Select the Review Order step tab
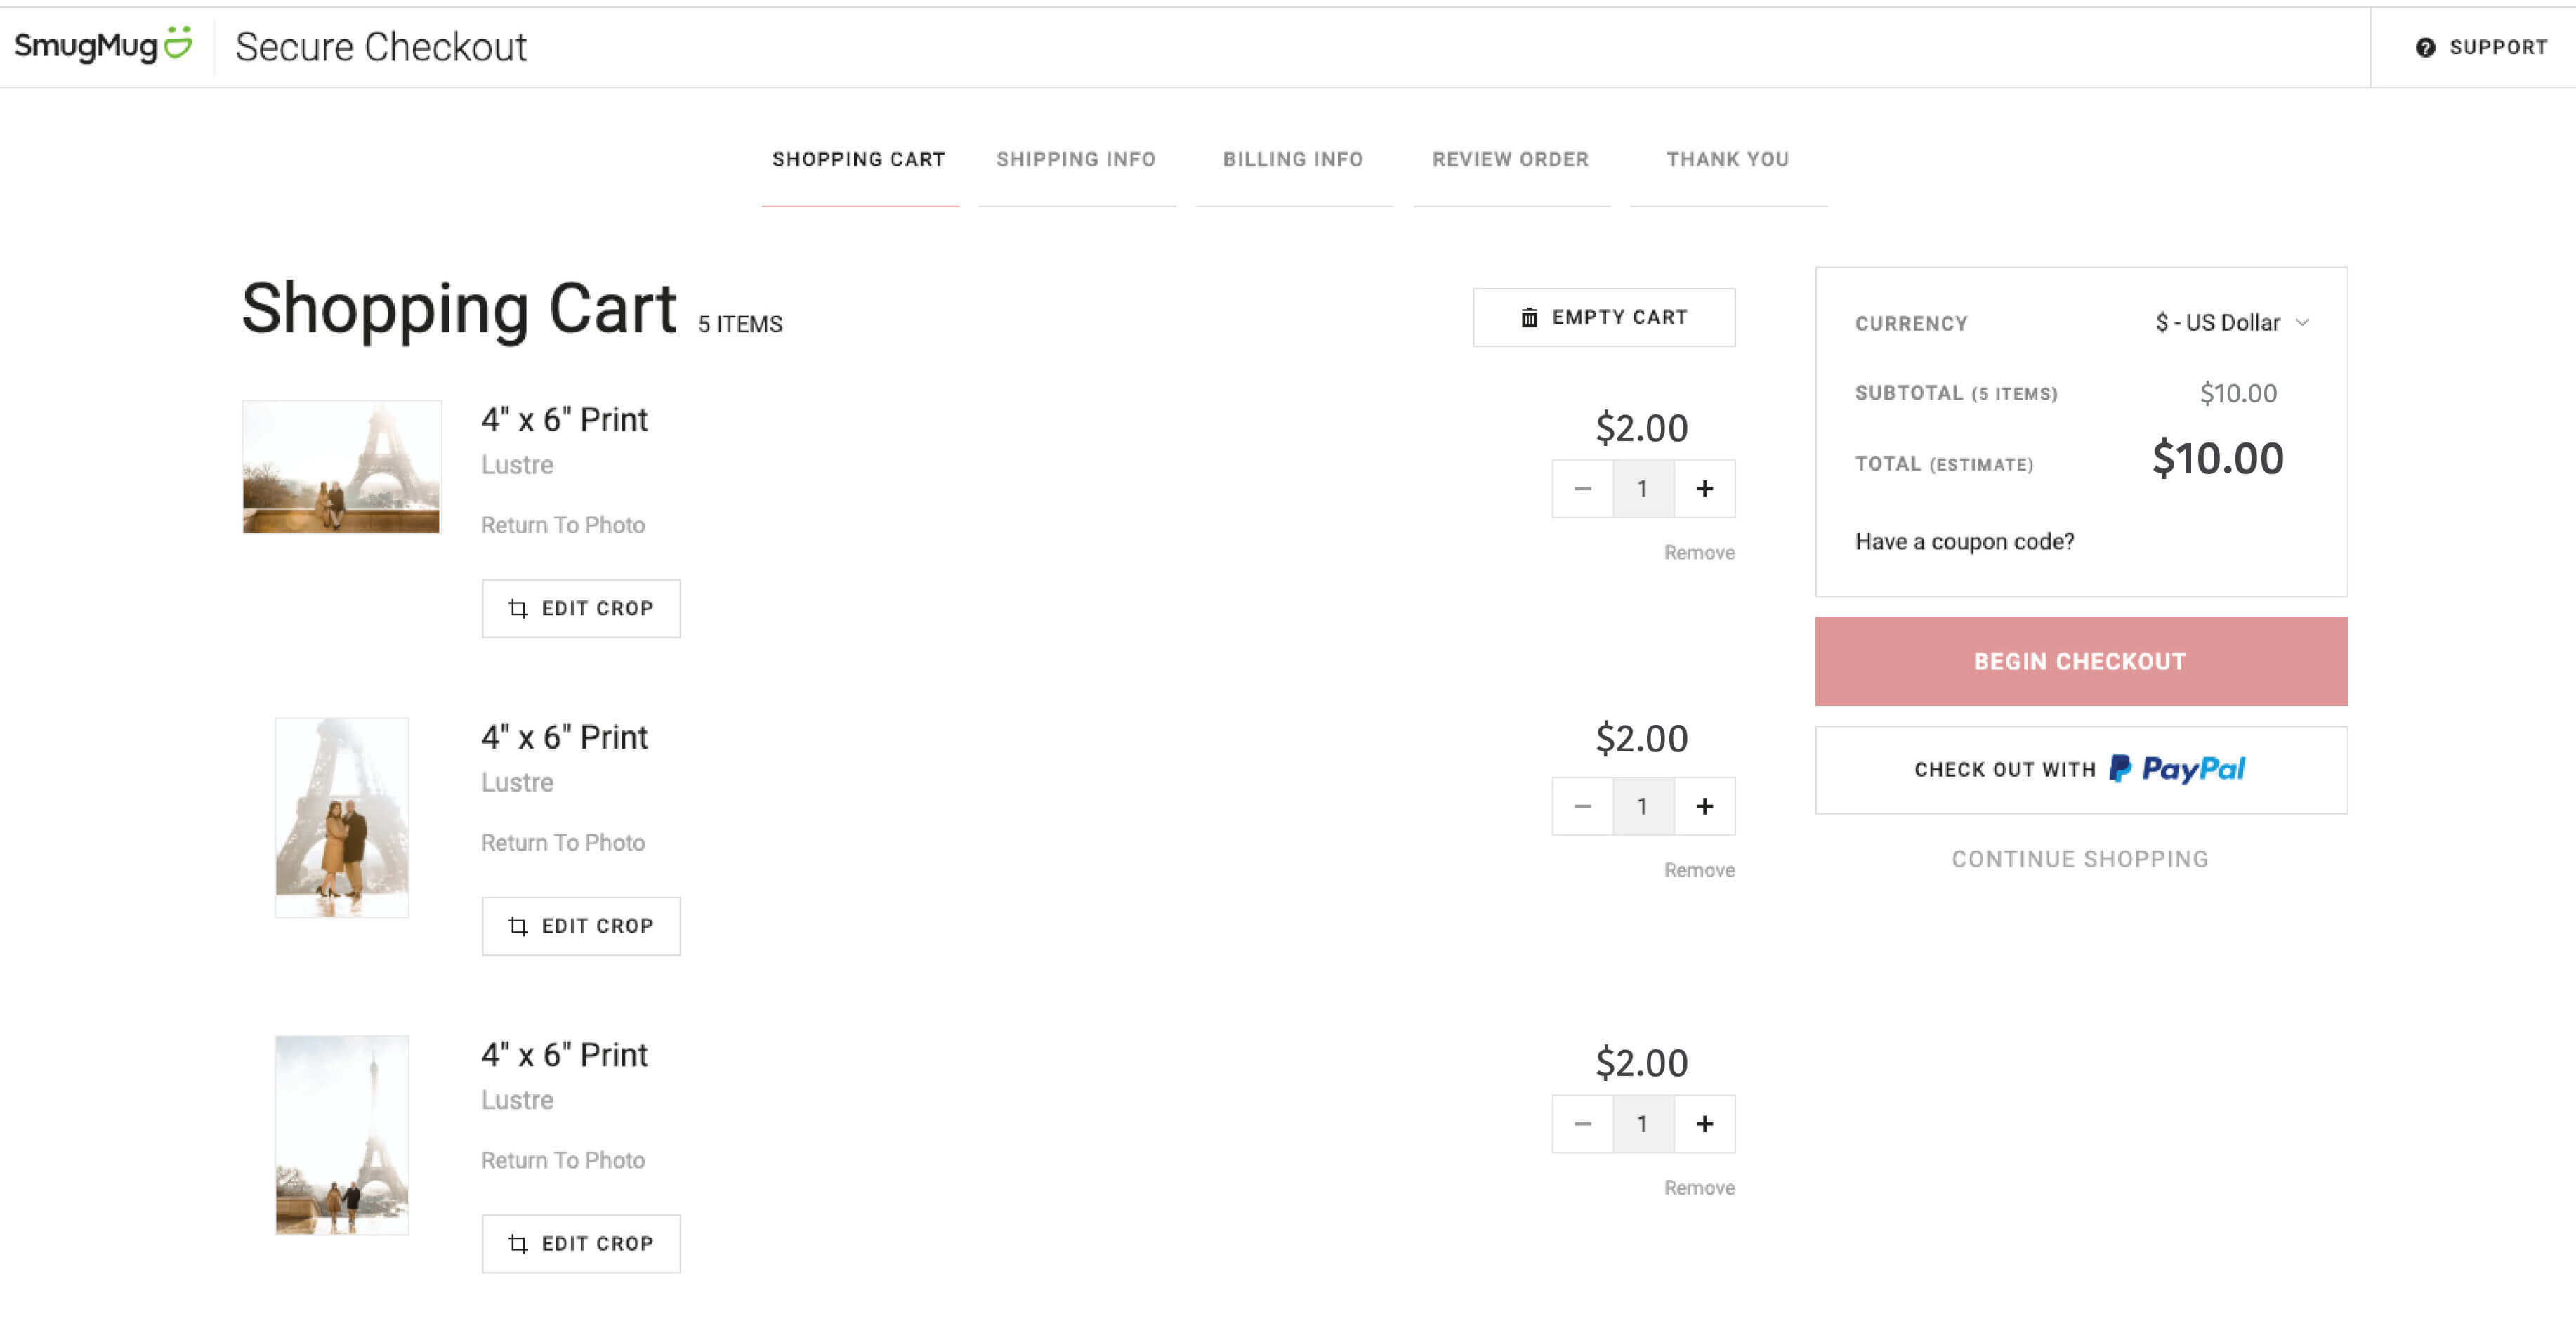Image resolution: width=2576 pixels, height=1326 pixels. [1511, 160]
